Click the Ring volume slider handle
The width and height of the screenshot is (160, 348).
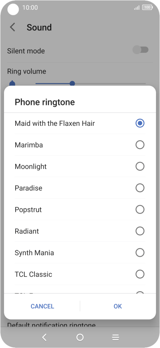coord(72,84)
